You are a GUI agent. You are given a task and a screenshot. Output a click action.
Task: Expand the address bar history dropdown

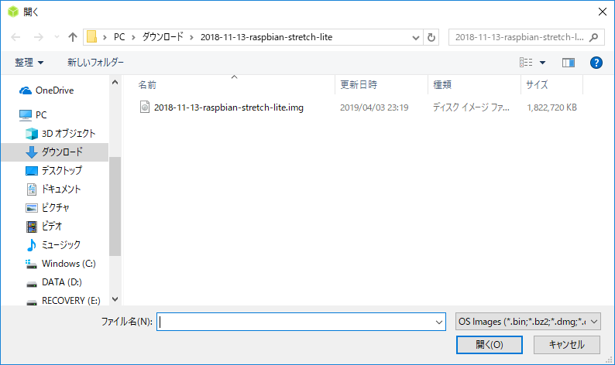tap(416, 38)
